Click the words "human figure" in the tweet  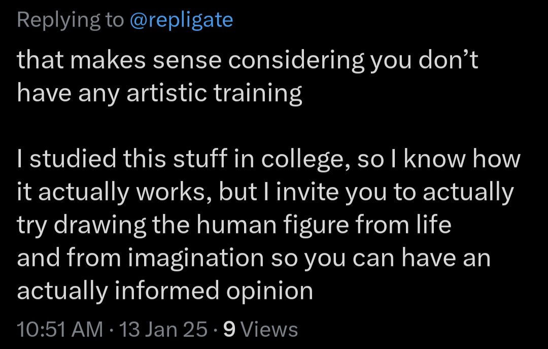pyautogui.click(x=272, y=225)
